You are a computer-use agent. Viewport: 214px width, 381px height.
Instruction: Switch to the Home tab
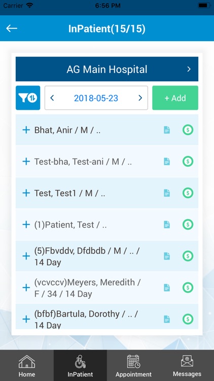coord(27,366)
